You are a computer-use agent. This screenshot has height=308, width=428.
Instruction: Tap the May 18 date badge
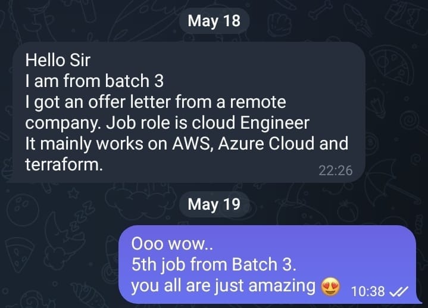pos(214,21)
